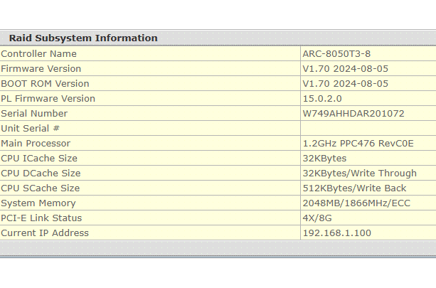Select the Controller Name label cell
The height and width of the screenshot is (288, 436).
tap(38, 54)
